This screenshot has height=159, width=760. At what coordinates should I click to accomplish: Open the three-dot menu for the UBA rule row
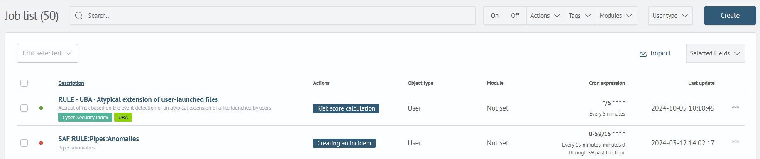coord(735,107)
